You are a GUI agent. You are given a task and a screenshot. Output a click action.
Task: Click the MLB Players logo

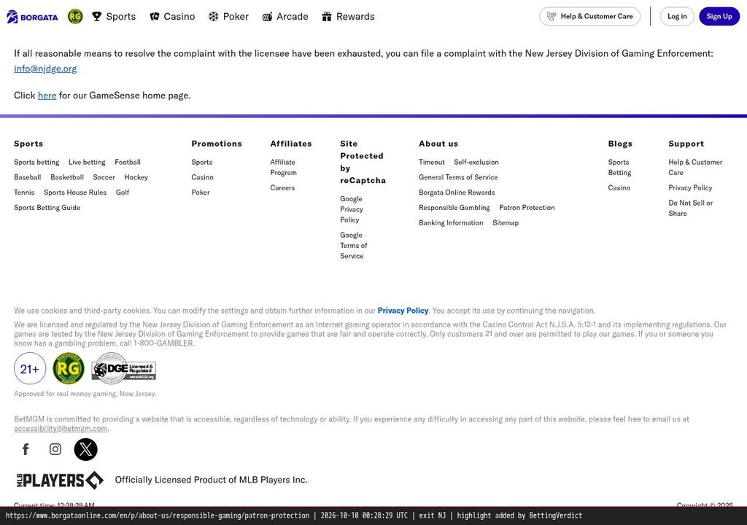click(x=60, y=481)
